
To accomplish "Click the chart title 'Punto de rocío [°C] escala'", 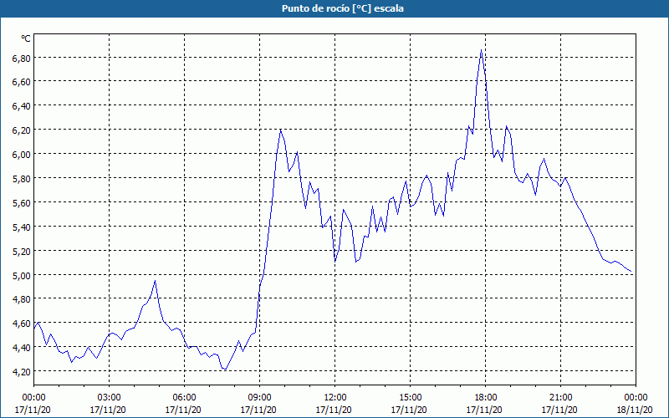I will 343,8.
